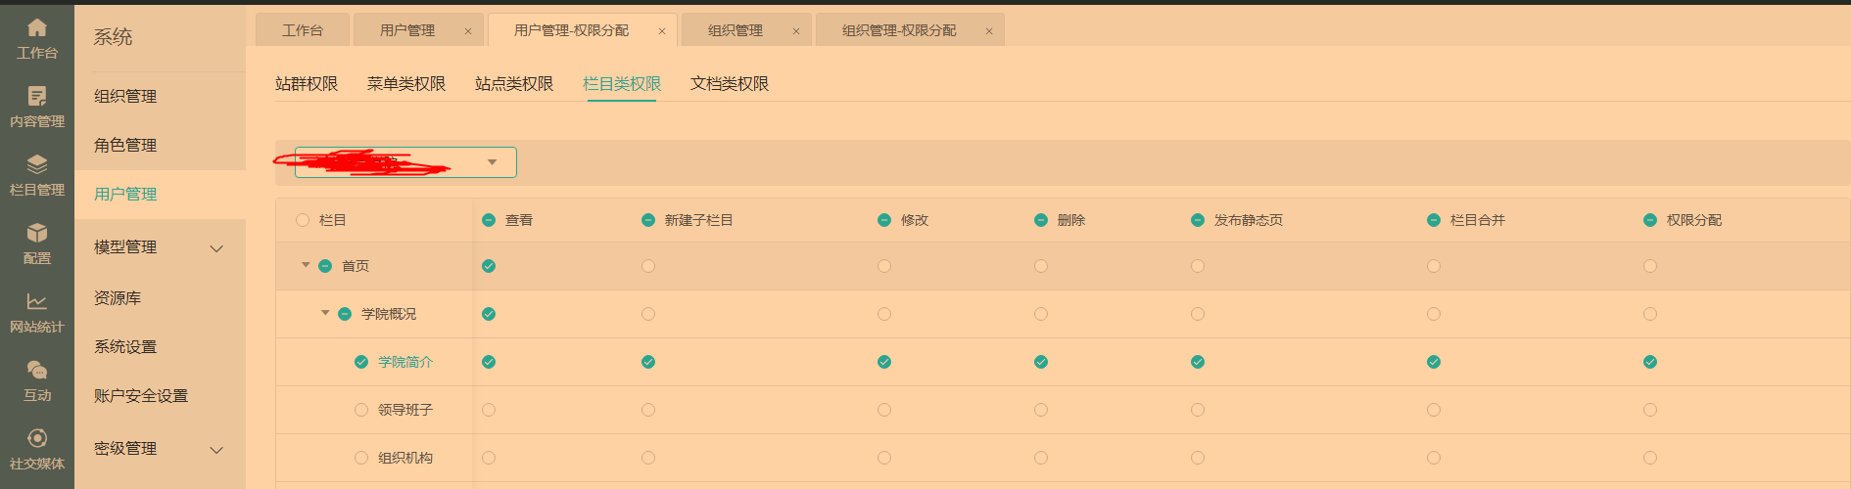Image resolution: width=1851 pixels, height=489 pixels.
Task: Open the redacted site selector dropdown
Action: click(492, 162)
